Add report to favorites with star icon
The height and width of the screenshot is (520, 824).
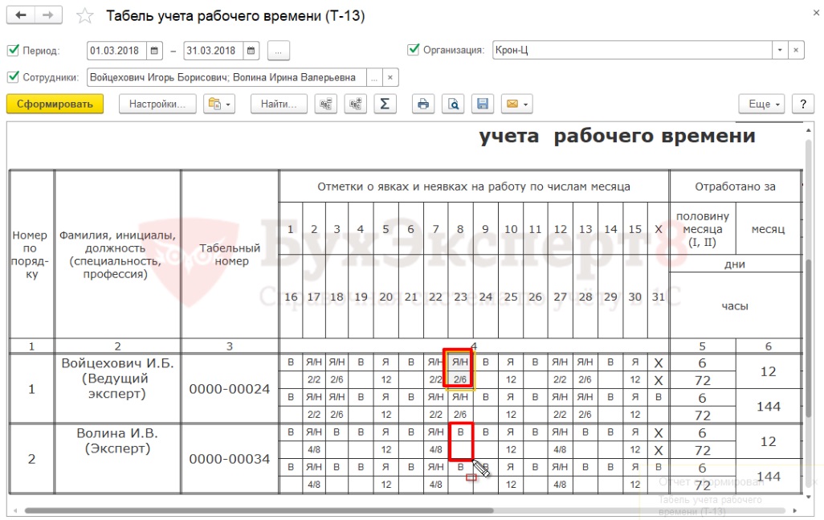pyautogui.click(x=84, y=16)
